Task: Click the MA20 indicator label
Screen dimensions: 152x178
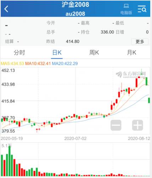Action: click(65, 64)
